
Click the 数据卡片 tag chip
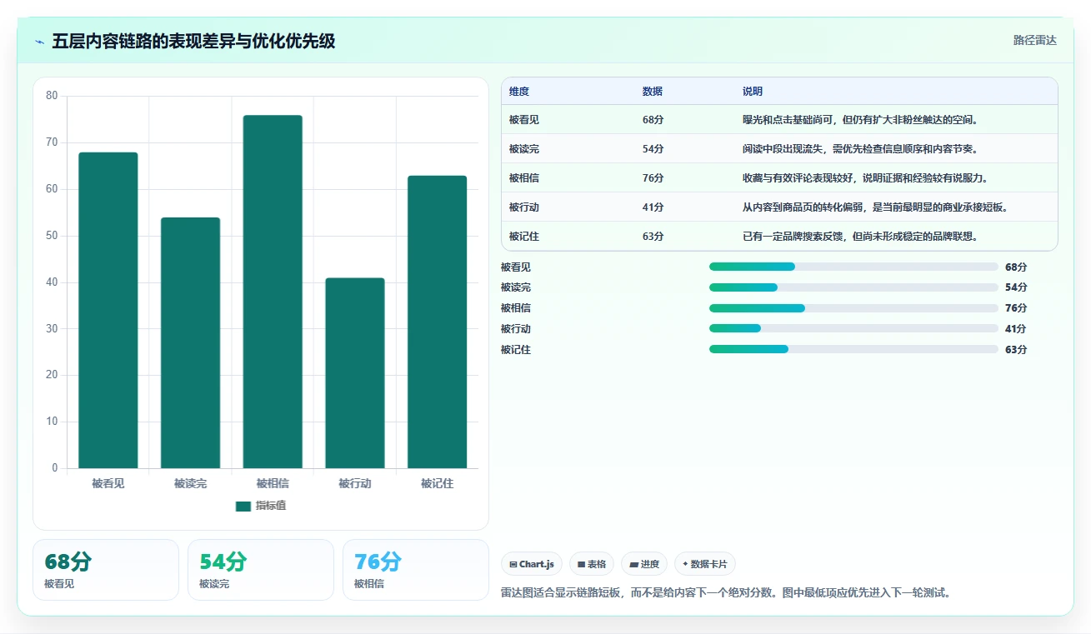pyautogui.click(x=705, y=564)
